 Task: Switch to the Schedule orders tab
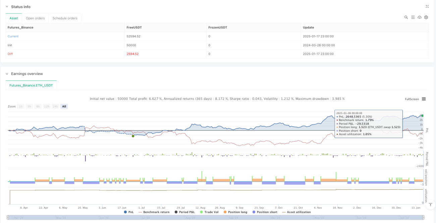coord(65,18)
